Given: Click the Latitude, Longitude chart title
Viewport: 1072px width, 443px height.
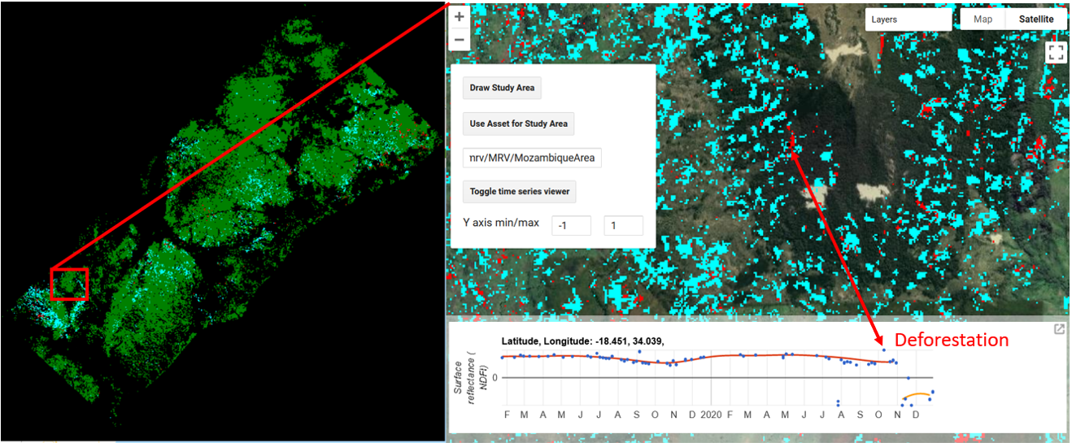Looking at the screenshot, I should coord(582,341).
